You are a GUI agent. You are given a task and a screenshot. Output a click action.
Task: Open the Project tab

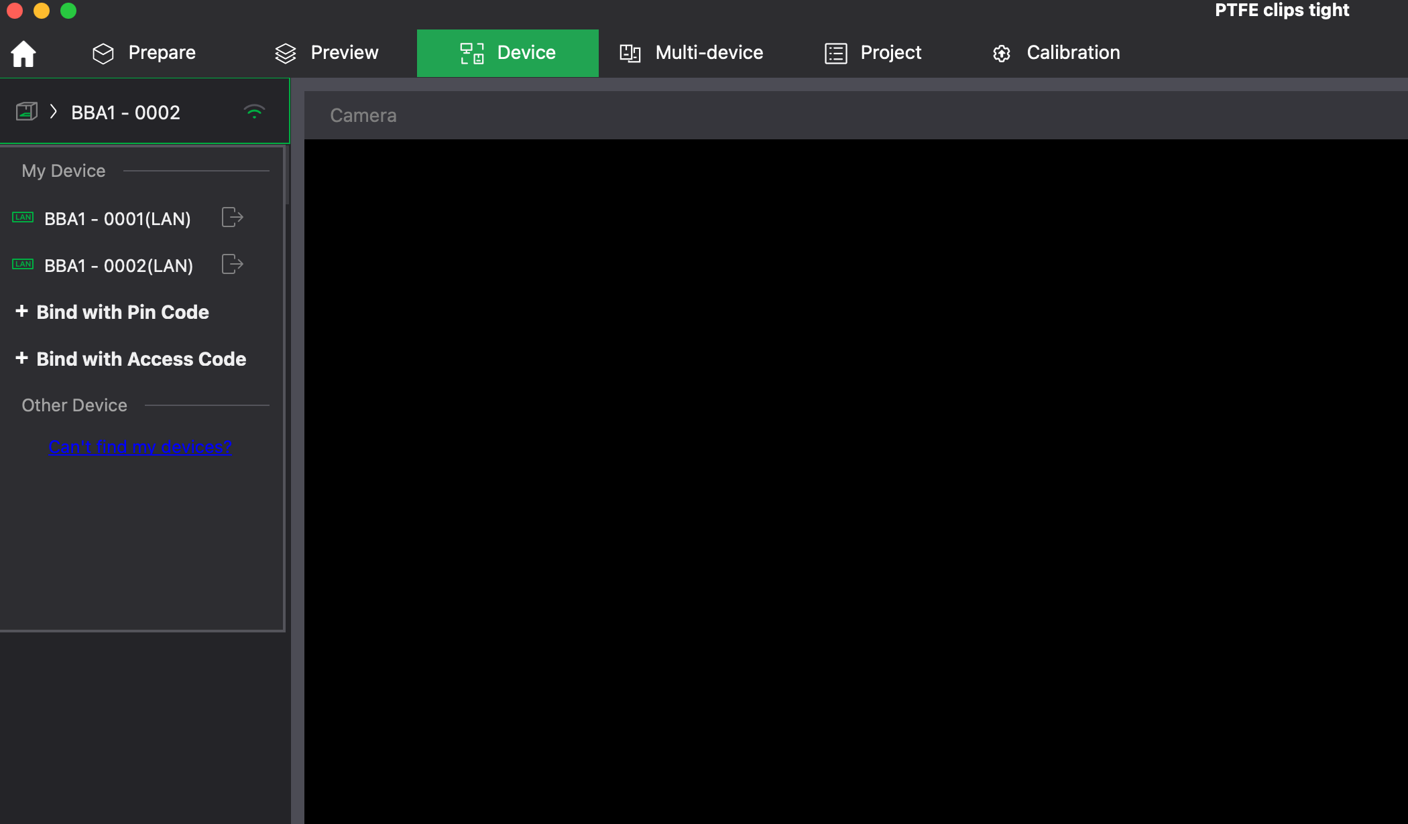[x=890, y=52]
